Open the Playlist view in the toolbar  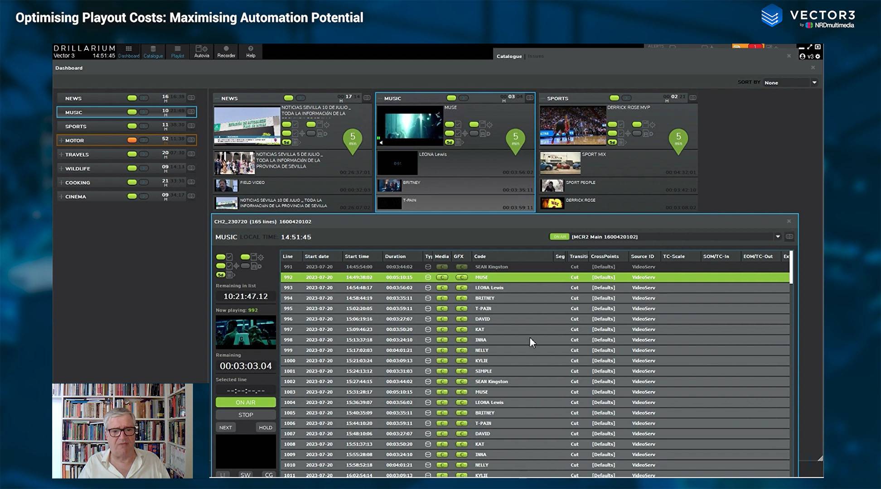(178, 52)
